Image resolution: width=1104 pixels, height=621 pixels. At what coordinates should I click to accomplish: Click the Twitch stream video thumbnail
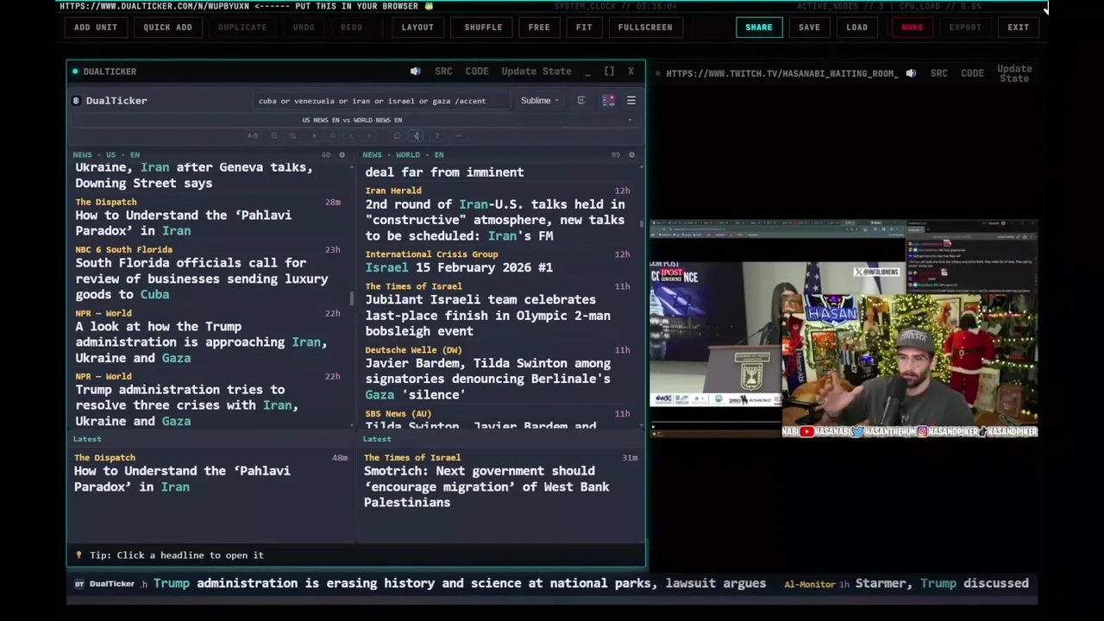pyautogui.click(x=844, y=329)
